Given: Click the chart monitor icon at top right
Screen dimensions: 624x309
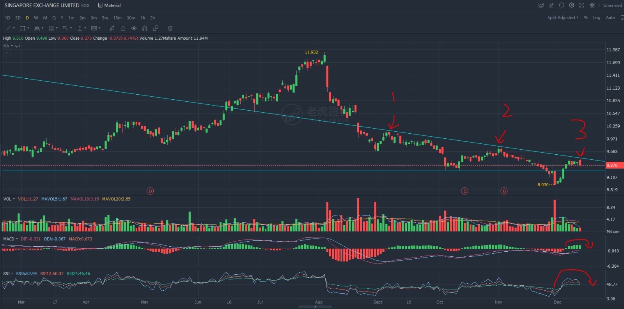Looking at the screenshot, I should [541, 5].
